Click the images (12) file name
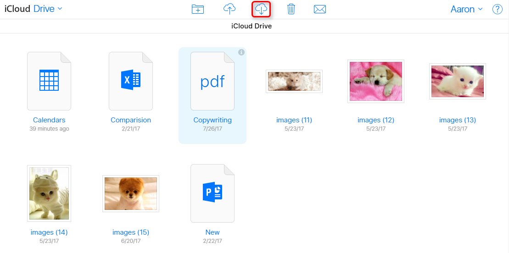509x253 pixels. [x=376, y=120]
